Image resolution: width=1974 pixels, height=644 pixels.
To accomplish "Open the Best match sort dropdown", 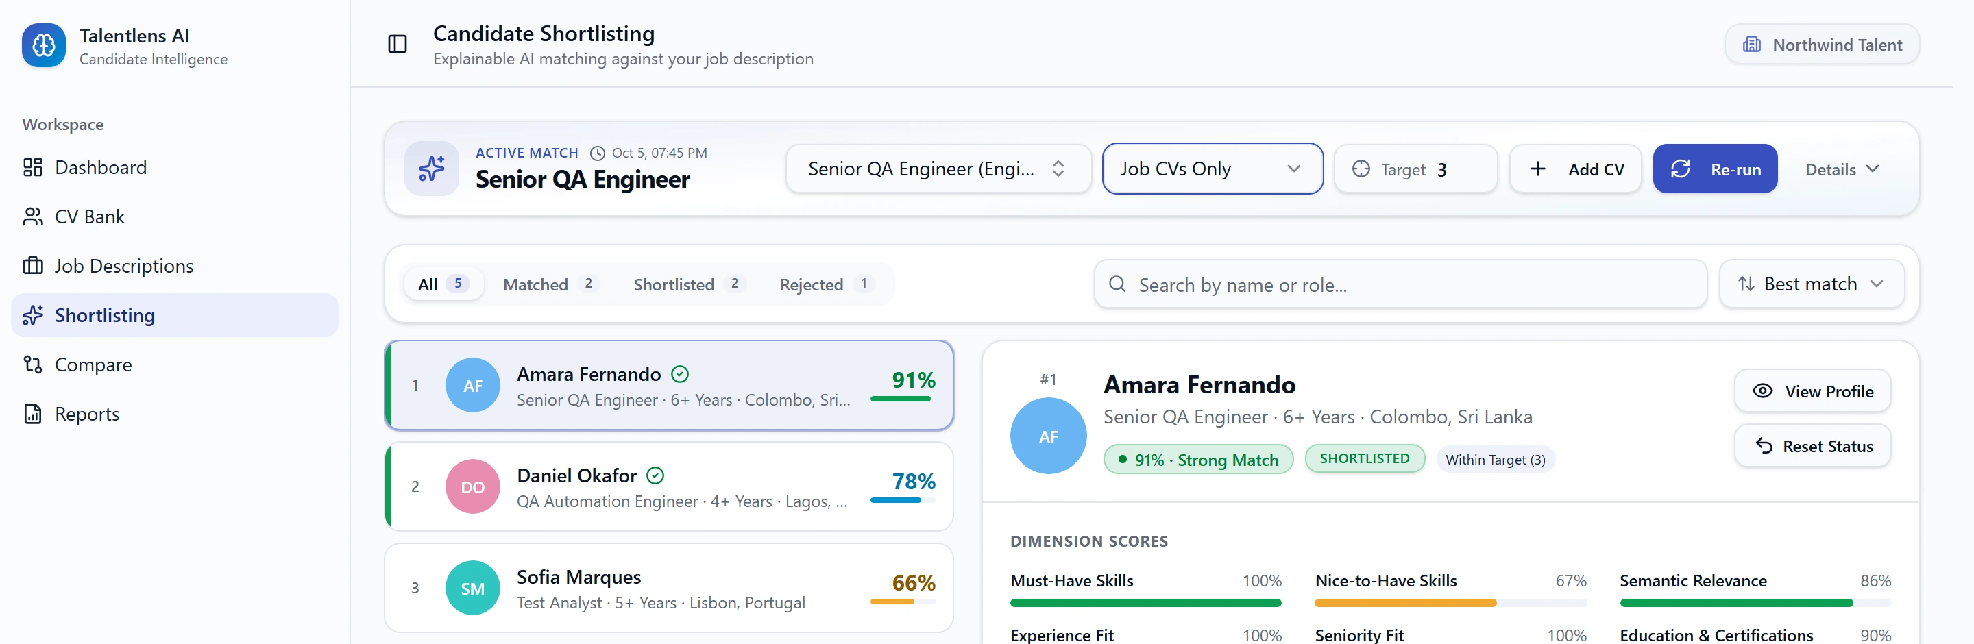I will coord(1812,284).
